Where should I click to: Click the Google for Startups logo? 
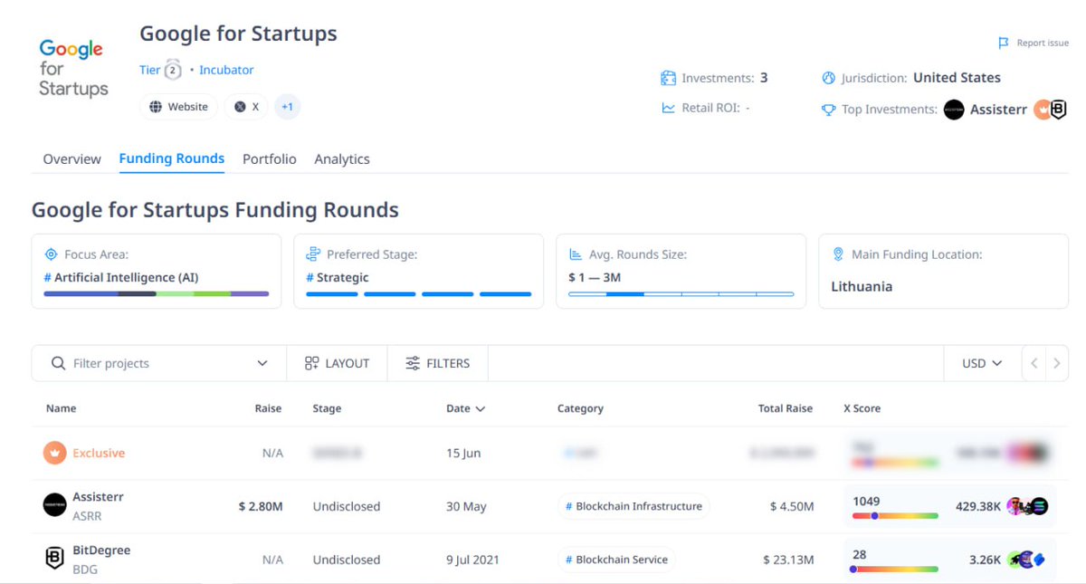pos(74,68)
